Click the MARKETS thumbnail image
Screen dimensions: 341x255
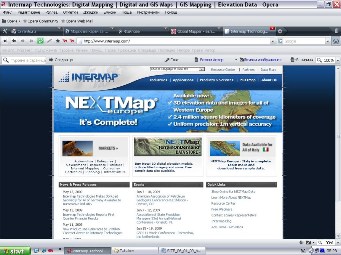tap(77, 148)
